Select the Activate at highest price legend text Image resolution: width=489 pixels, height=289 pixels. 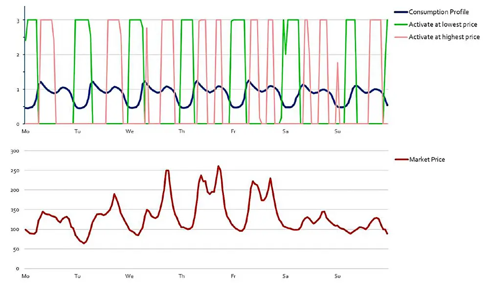pyautogui.click(x=444, y=37)
